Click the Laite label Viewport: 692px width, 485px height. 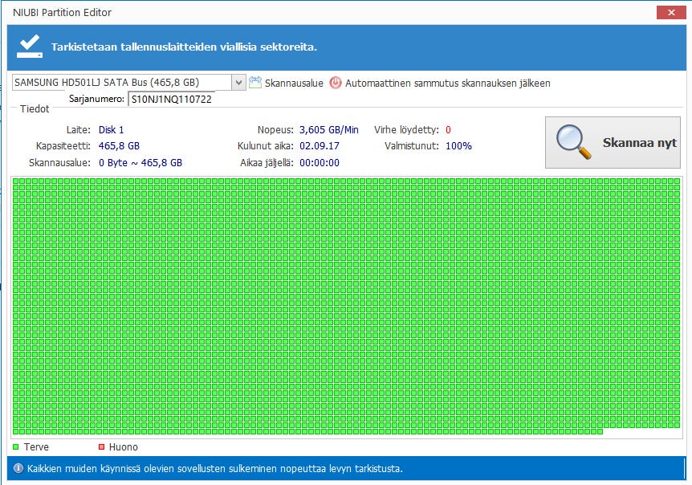[x=78, y=130]
